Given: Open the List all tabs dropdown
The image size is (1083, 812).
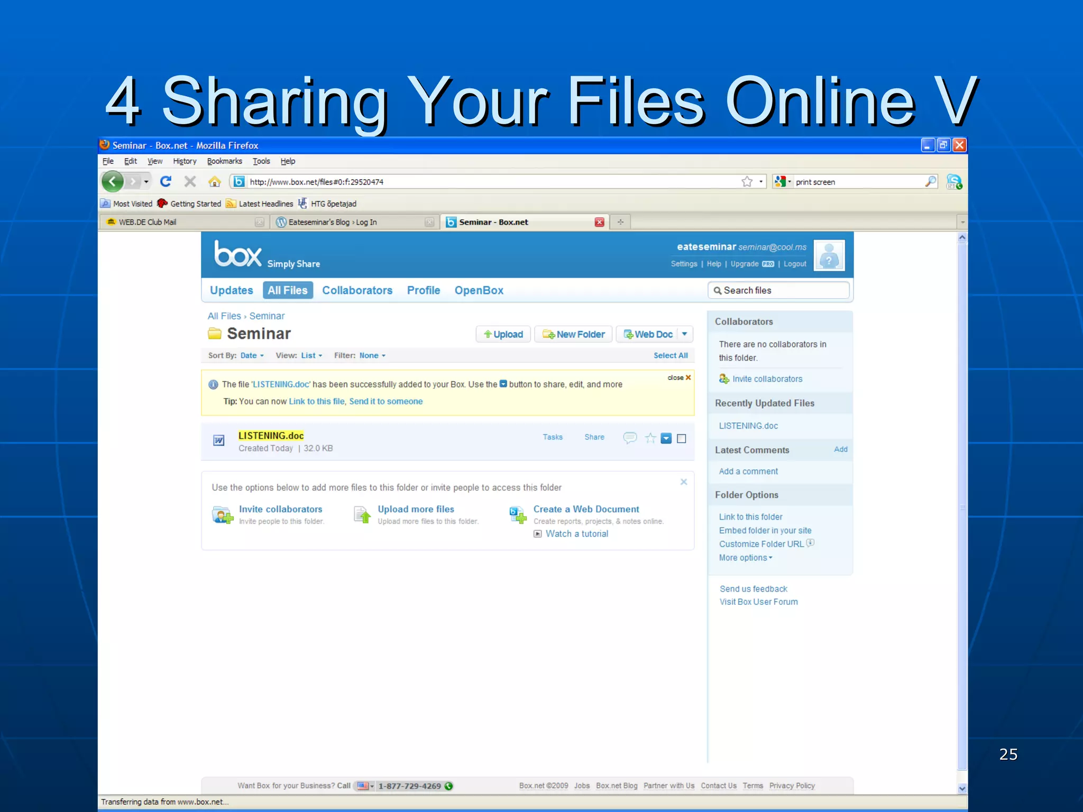Looking at the screenshot, I should tap(962, 222).
